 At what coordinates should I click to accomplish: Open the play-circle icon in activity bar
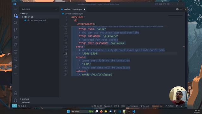pos(15,66)
